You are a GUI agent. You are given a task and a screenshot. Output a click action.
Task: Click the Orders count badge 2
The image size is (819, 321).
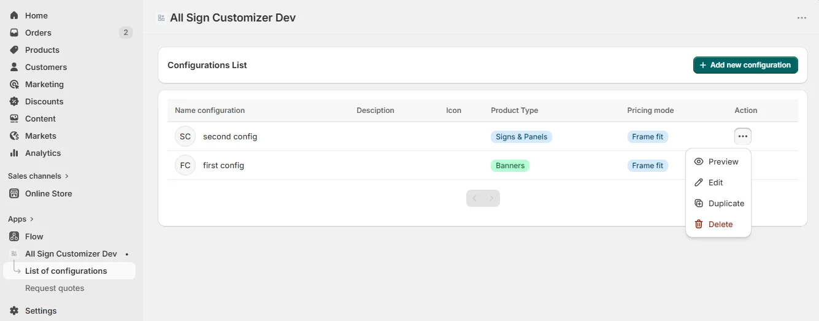tap(126, 33)
